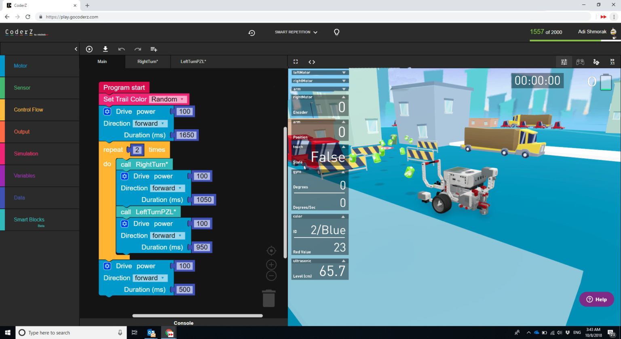The width and height of the screenshot is (621, 339).
Task: Click the Redo icon in the toolbar
Action: pos(137,49)
